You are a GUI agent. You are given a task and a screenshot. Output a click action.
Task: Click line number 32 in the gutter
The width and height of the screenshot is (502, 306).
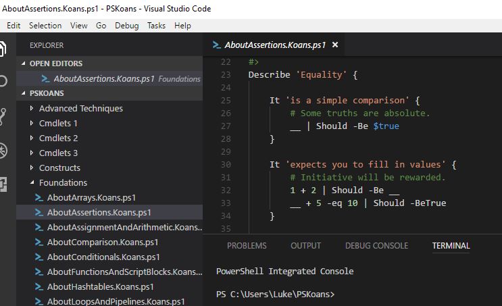tap(226, 190)
